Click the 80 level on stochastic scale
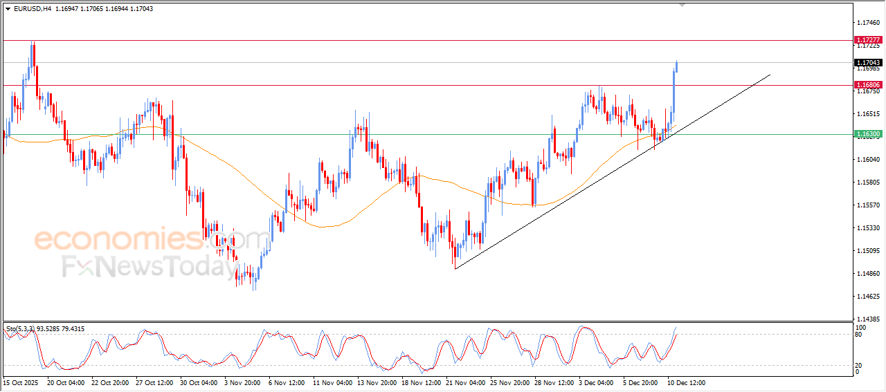The image size is (886, 392). click(x=860, y=335)
